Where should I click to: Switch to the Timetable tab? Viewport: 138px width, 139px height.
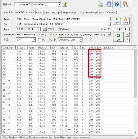pyautogui.click(x=8, y=13)
